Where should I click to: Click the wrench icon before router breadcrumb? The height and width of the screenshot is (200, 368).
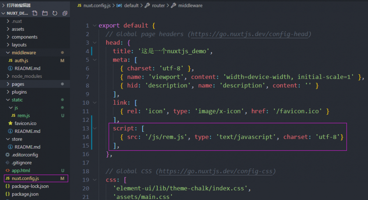tap(147, 6)
